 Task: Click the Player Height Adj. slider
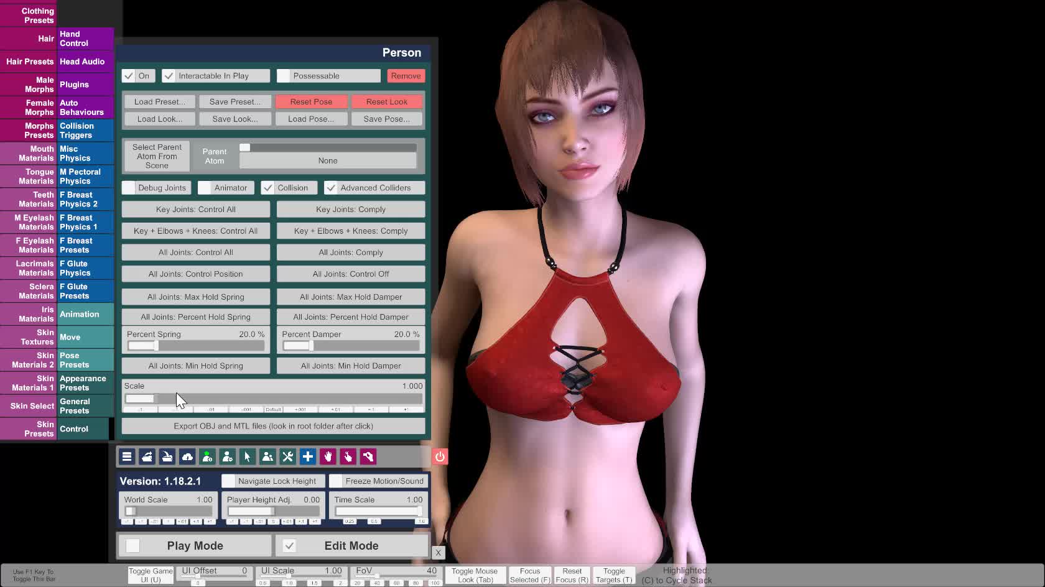273,511
